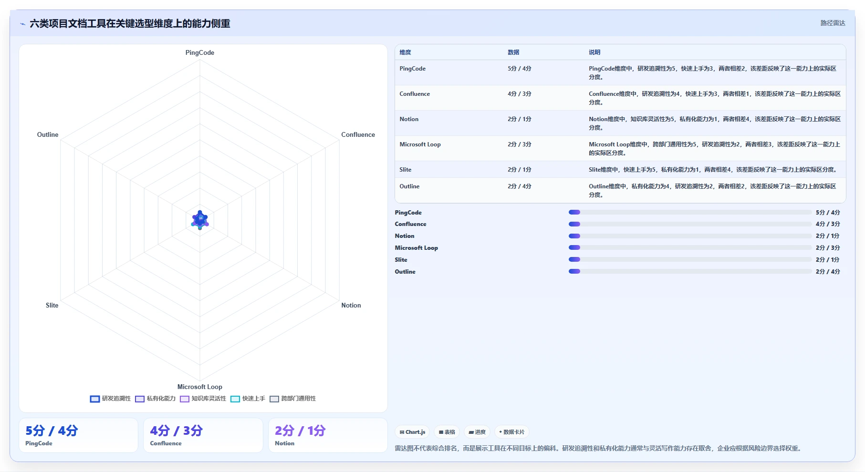Click 4分 / 3分 at the Confluence progress bar end
The image size is (865, 472).
[828, 224]
